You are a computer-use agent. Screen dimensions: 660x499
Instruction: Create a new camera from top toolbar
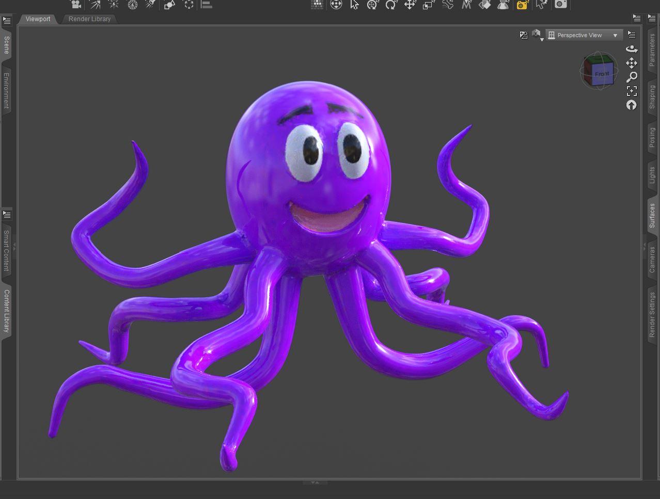[x=76, y=4]
